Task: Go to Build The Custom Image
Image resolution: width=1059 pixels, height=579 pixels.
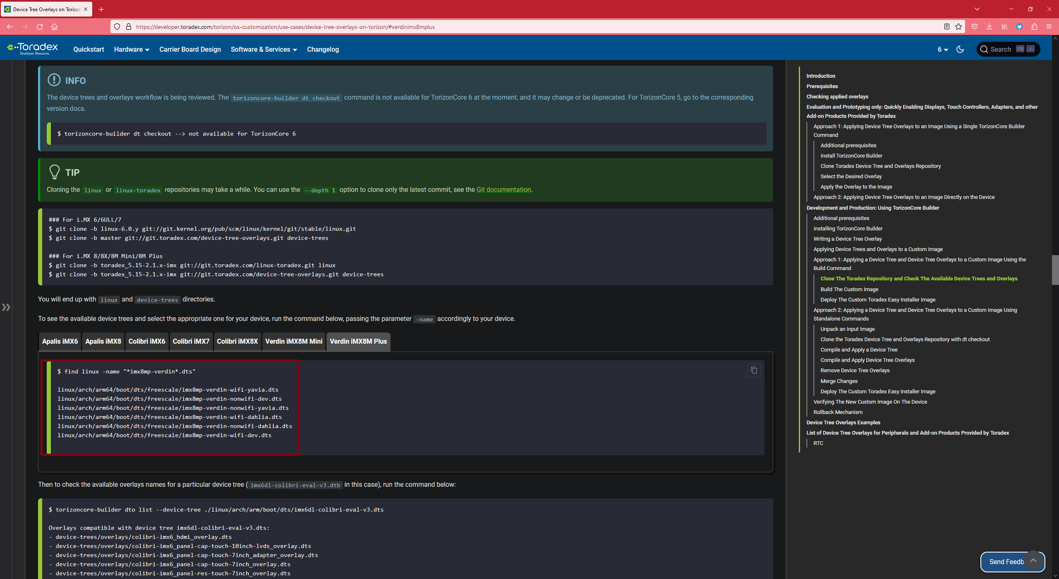Action: pos(849,289)
